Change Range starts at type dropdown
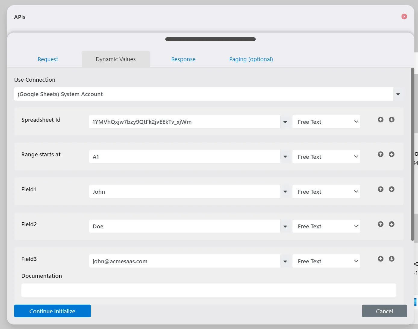This screenshot has width=418, height=329. (326, 157)
